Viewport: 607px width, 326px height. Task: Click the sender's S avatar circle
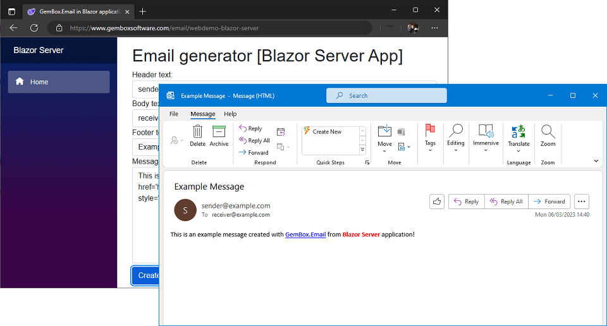185,210
